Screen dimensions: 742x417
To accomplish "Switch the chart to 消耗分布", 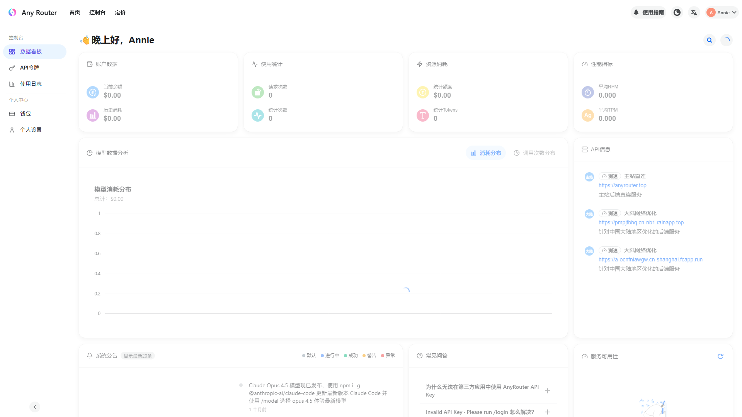I will pyautogui.click(x=486, y=153).
